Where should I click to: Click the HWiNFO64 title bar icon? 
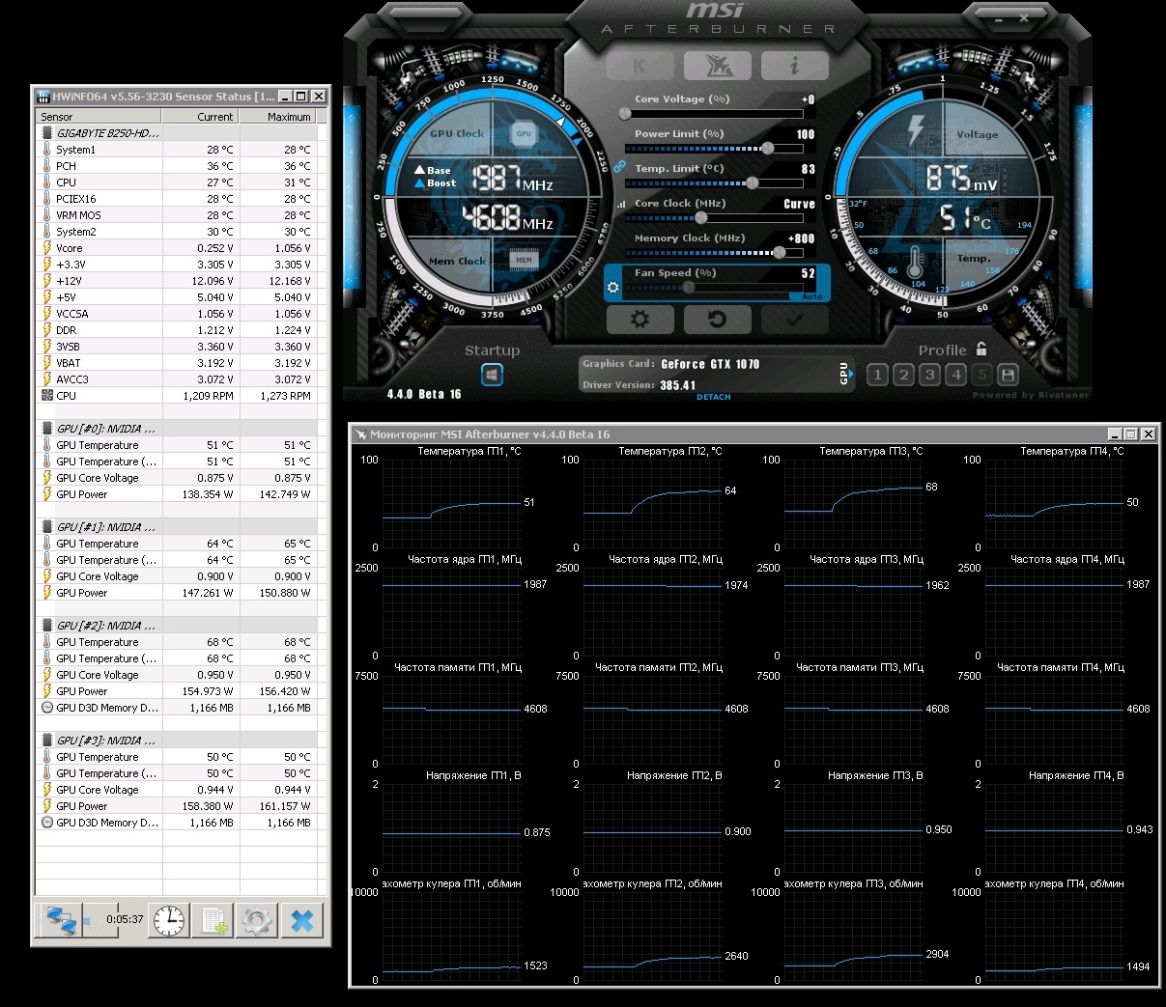43,97
